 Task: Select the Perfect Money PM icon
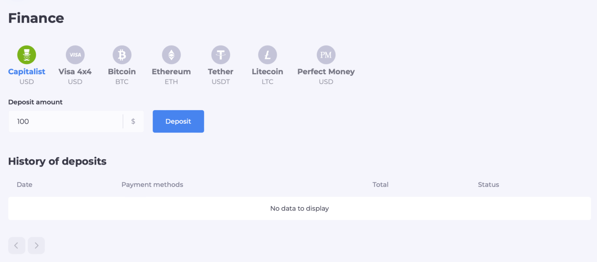click(326, 55)
